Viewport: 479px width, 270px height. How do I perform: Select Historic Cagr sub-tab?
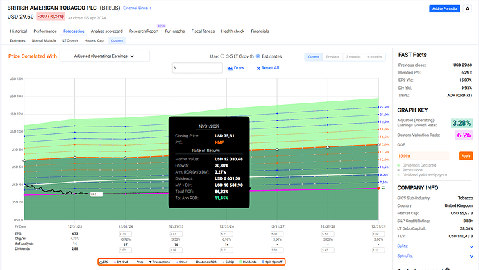tap(94, 41)
